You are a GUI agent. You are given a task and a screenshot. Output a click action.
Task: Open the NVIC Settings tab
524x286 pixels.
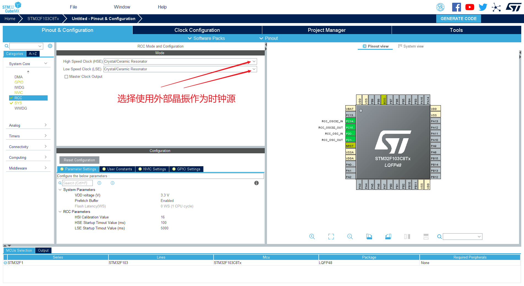click(x=152, y=169)
